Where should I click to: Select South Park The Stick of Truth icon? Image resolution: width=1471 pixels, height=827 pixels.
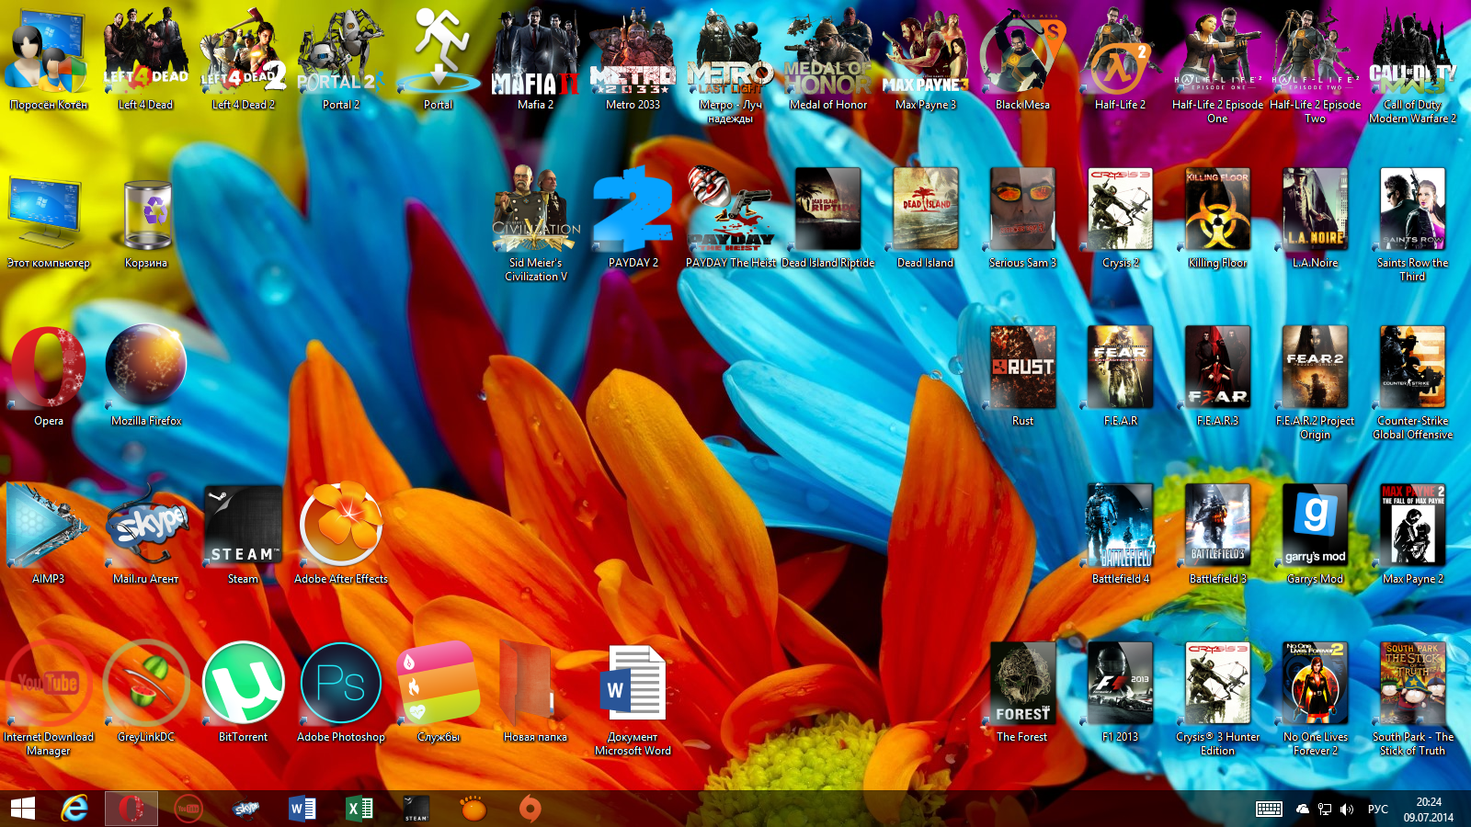[1413, 684]
